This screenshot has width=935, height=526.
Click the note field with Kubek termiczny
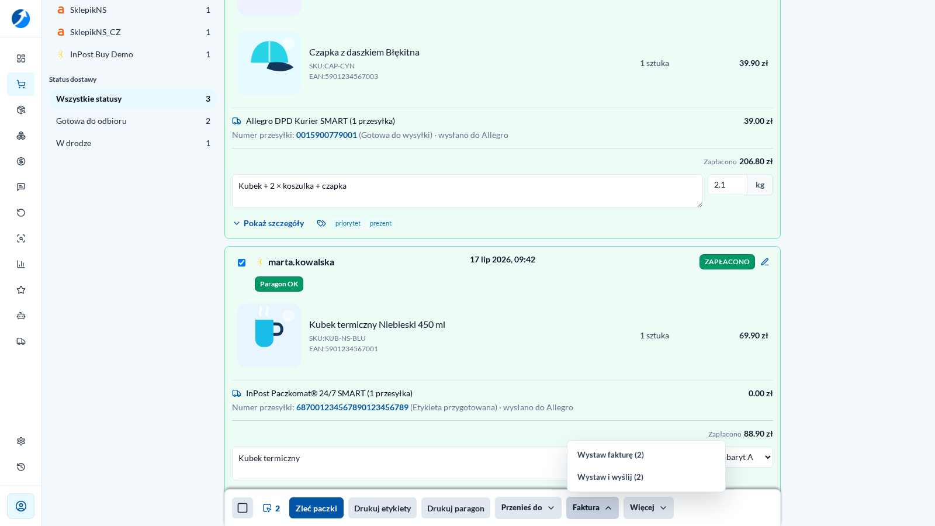click(x=400, y=463)
